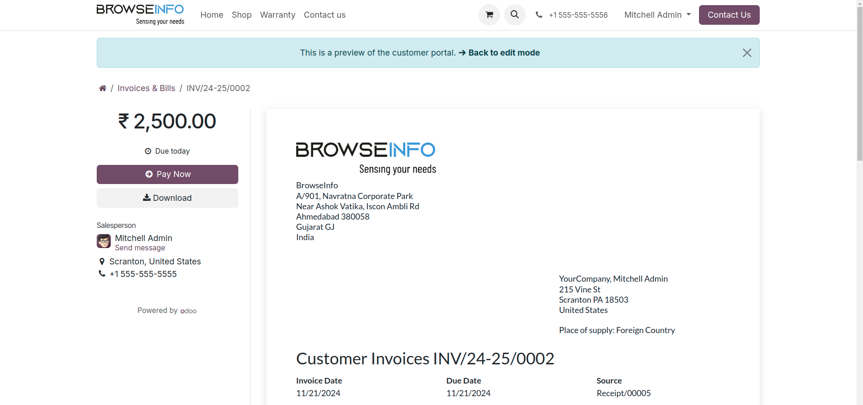Open the Warranty page
Viewport: 863px width, 405px height.
[278, 15]
